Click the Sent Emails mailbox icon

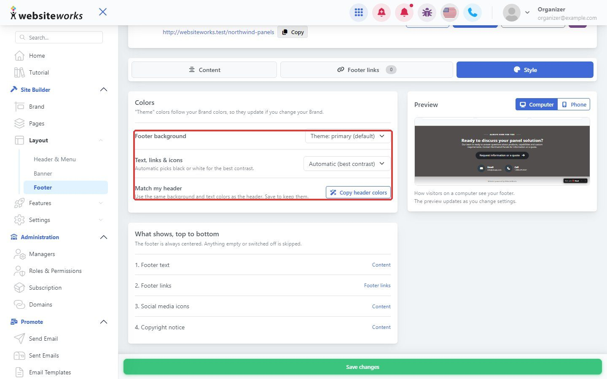pyautogui.click(x=19, y=355)
